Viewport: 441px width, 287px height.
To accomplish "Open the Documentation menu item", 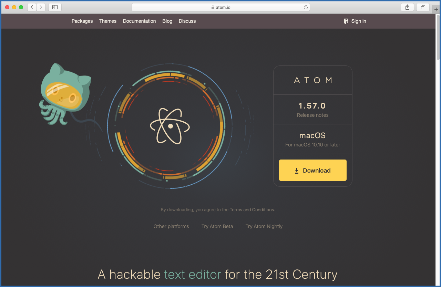I will point(139,21).
